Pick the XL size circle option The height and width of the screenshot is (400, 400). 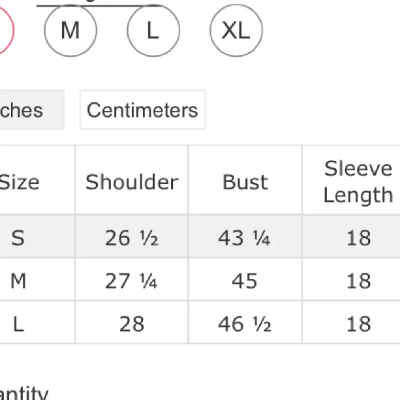tap(236, 30)
